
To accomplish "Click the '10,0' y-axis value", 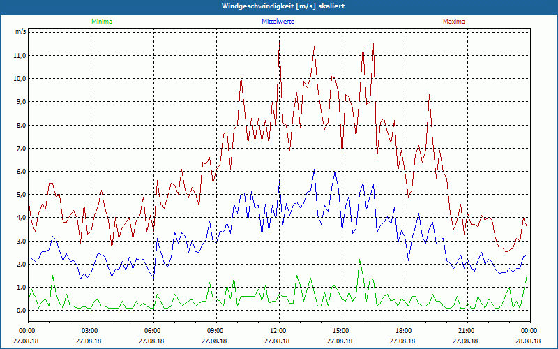I will click(20, 79).
